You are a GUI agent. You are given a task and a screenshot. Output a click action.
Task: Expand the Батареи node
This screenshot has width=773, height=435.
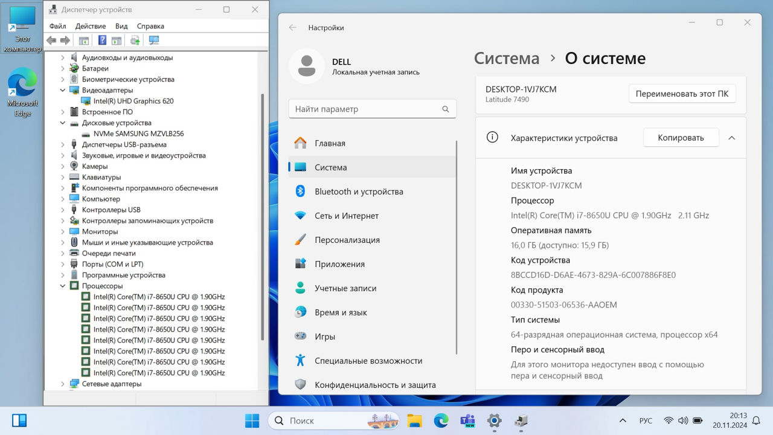tap(63, 68)
